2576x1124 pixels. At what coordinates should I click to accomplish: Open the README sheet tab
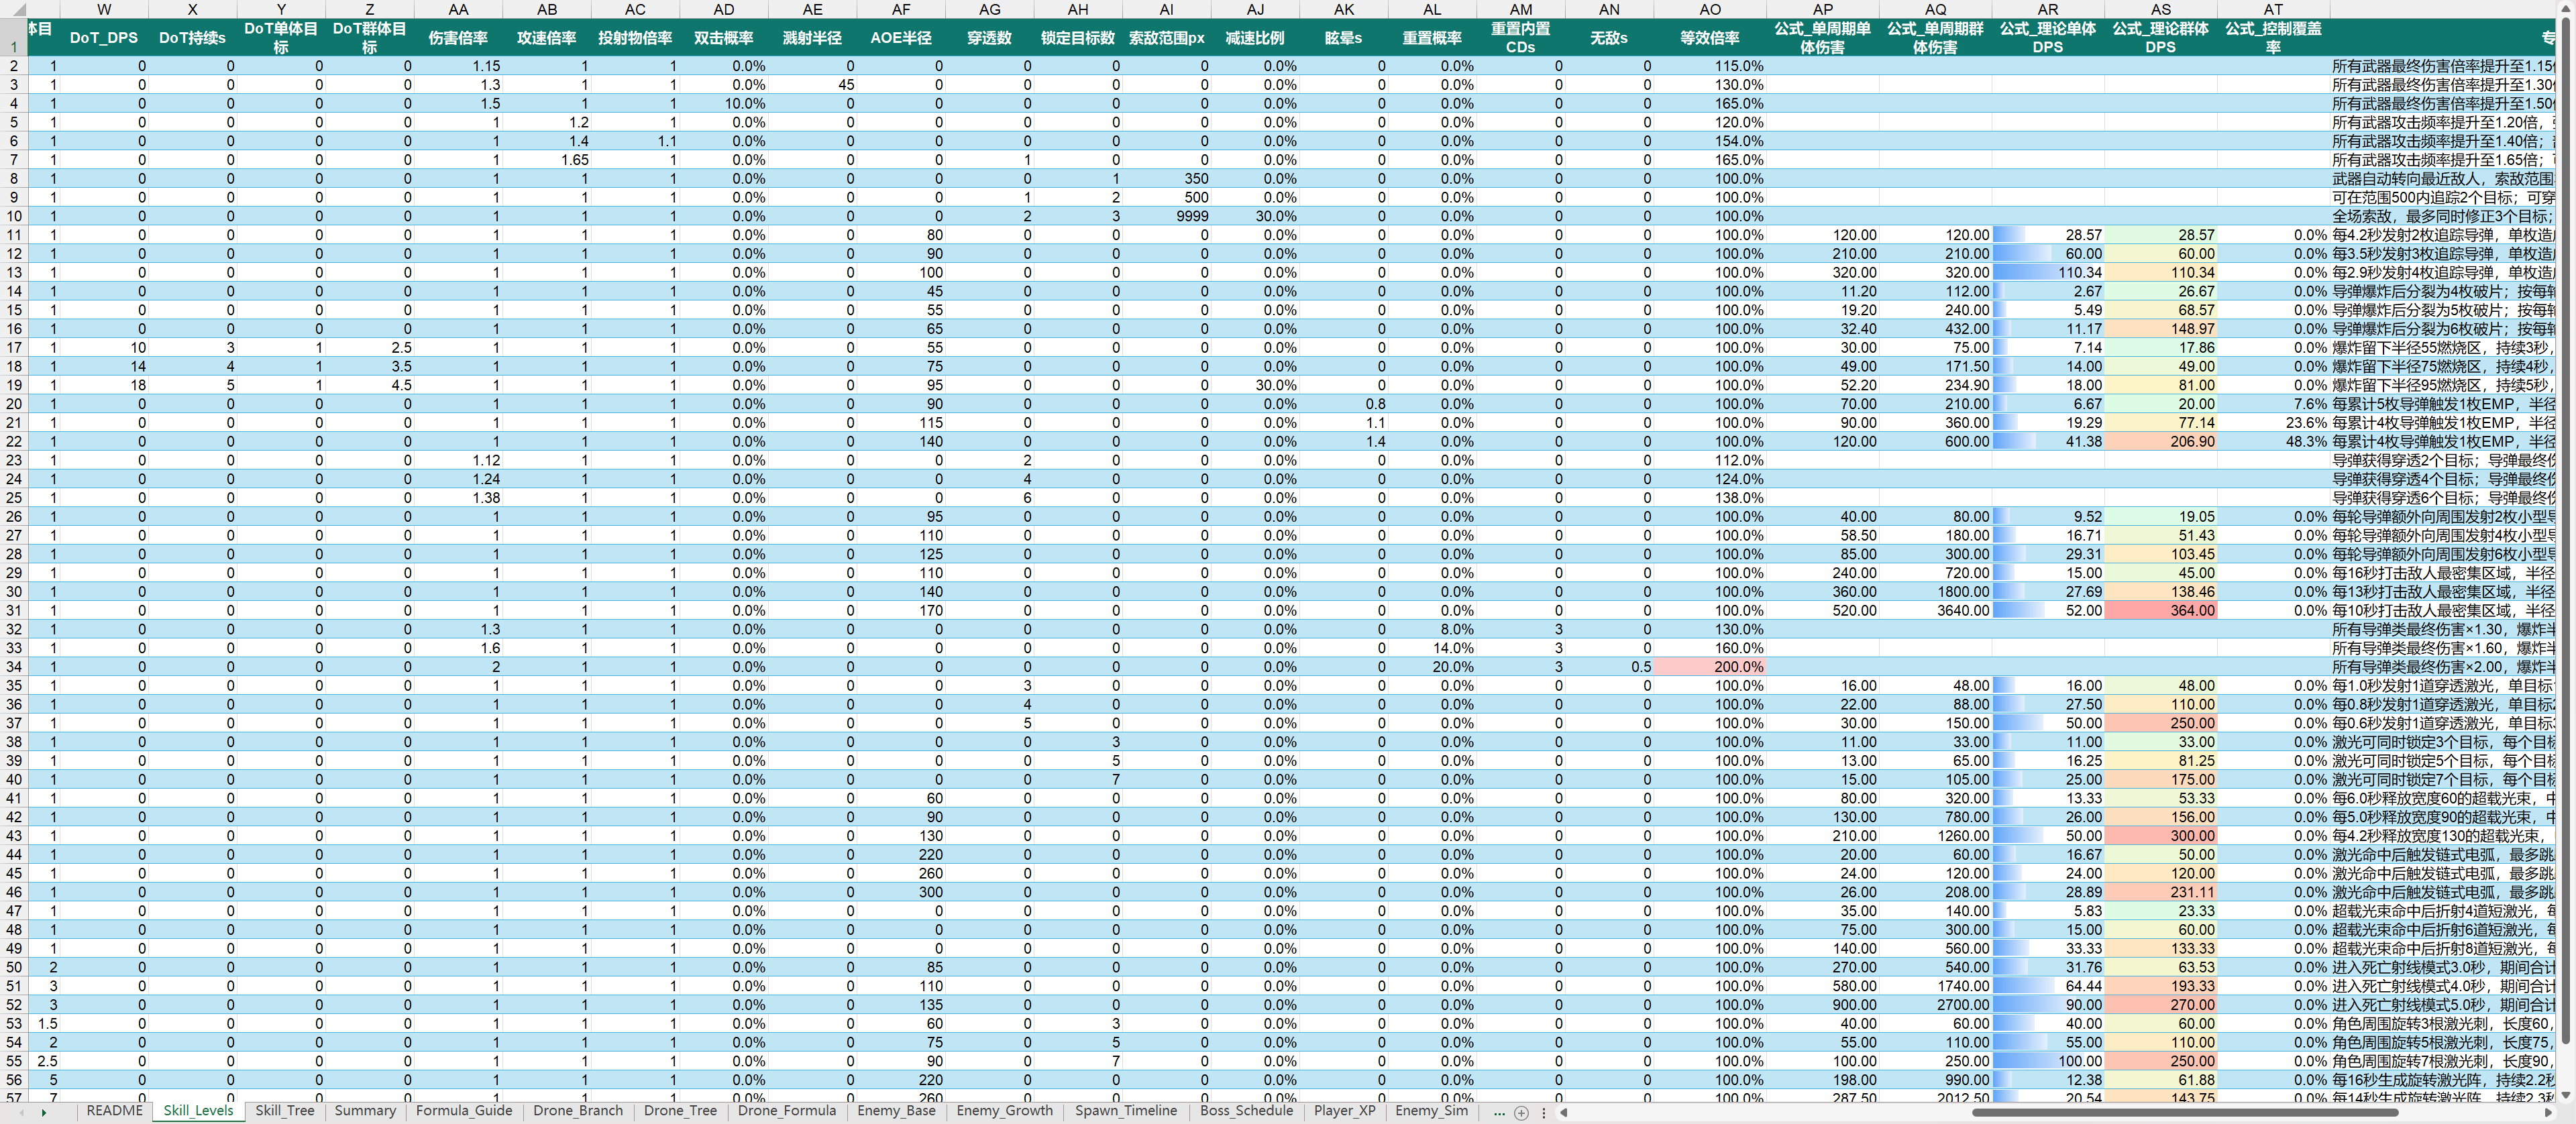click(115, 1111)
